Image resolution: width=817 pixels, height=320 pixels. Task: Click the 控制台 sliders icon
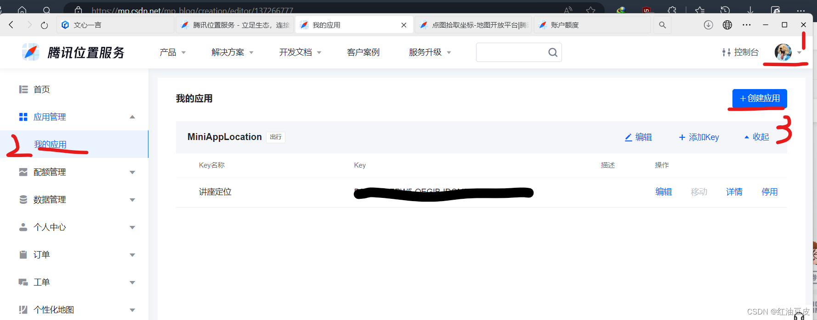726,52
